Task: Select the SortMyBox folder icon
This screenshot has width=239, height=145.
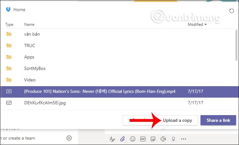Action: 9,68
